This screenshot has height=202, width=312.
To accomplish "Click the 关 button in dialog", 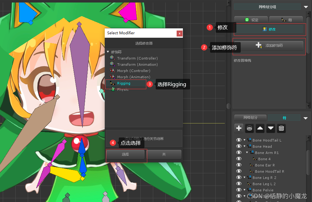I will tap(164, 154).
